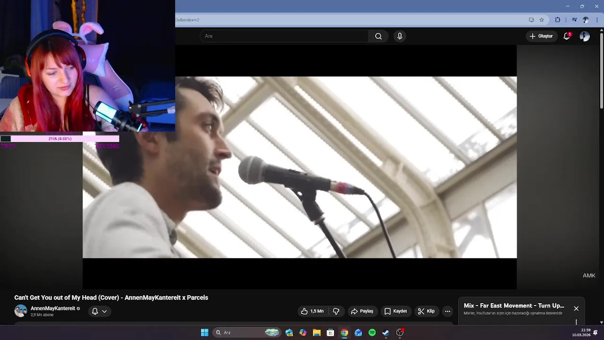
Task: Click the Paylaş share button
Action: coord(362,311)
